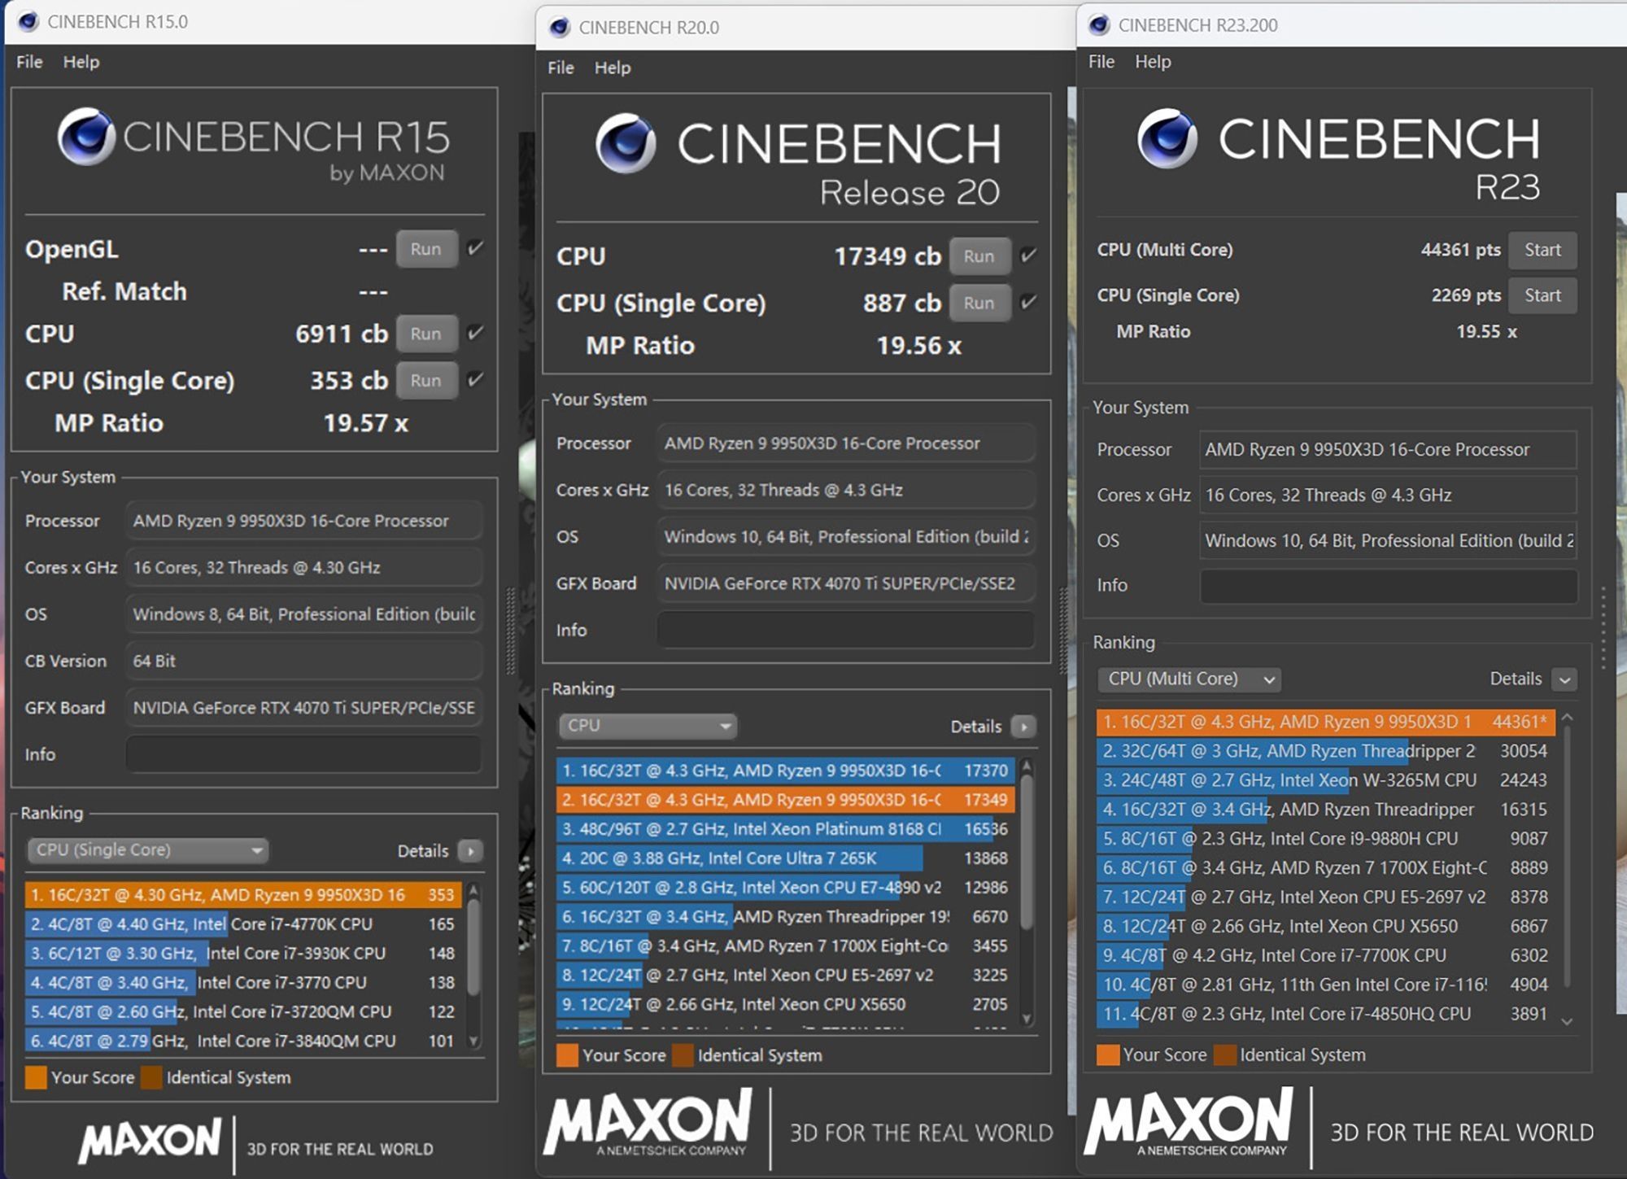Toggle the OpenGL test checkbox in R15

476,248
